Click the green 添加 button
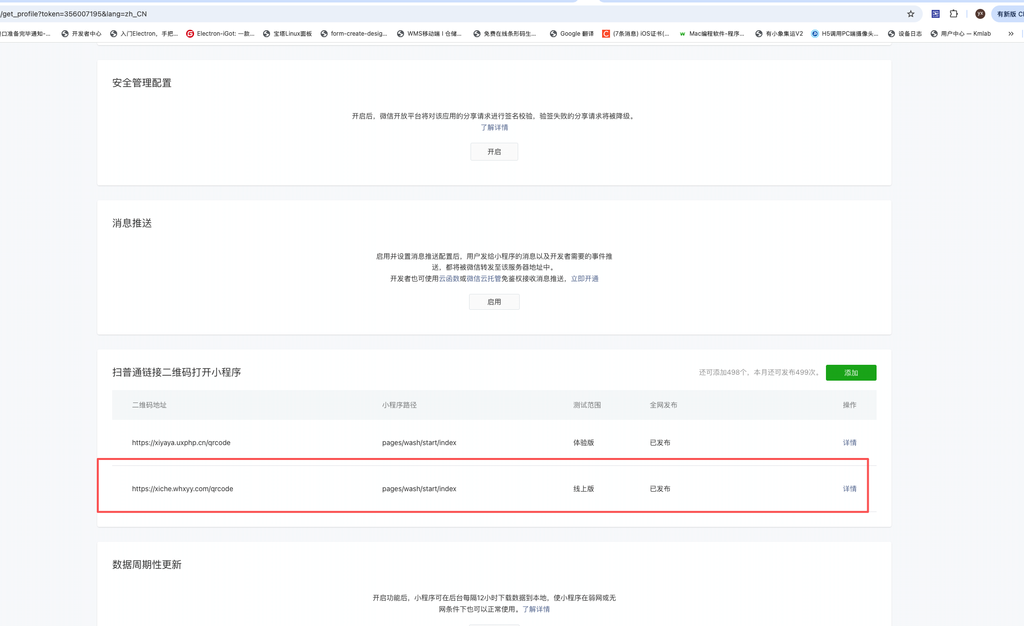1024x626 pixels. (x=851, y=373)
